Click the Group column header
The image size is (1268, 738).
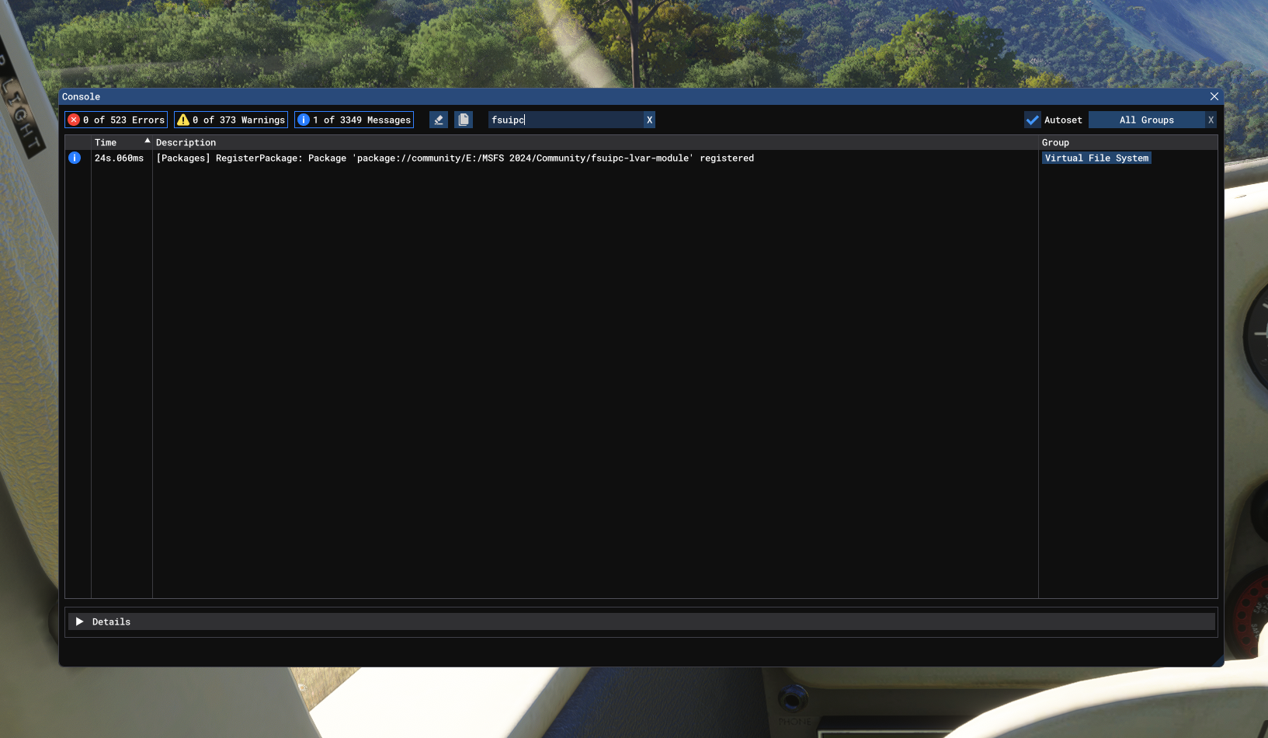click(x=1055, y=142)
